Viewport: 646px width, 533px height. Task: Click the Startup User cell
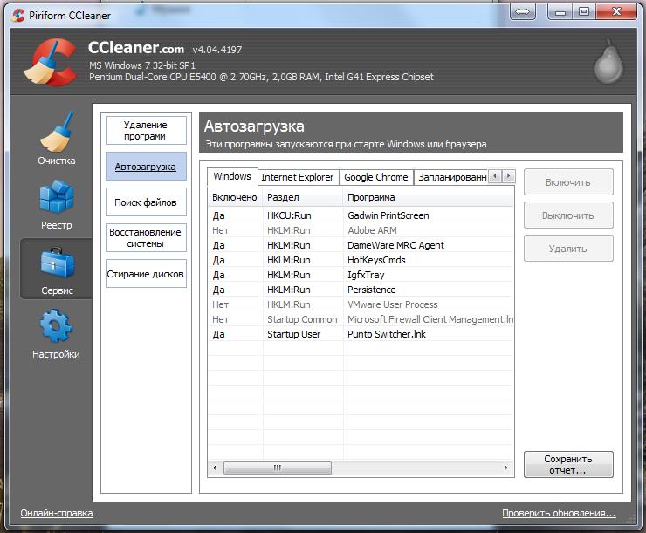click(293, 334)
